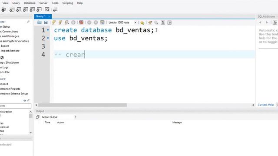Viewport: 278px width, 156px height.
Task: Toggle invisible characters pilcrow icon
Action: [x=163, y=23]
